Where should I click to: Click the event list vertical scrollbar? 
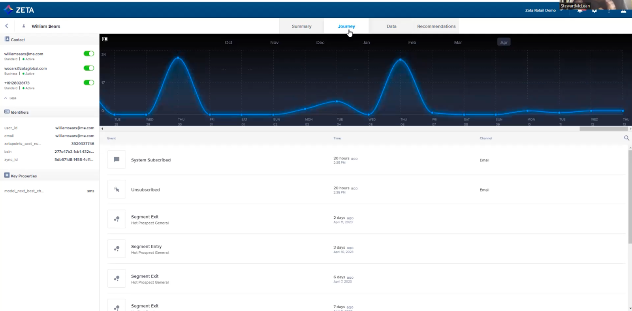click(x=630, y=196)
